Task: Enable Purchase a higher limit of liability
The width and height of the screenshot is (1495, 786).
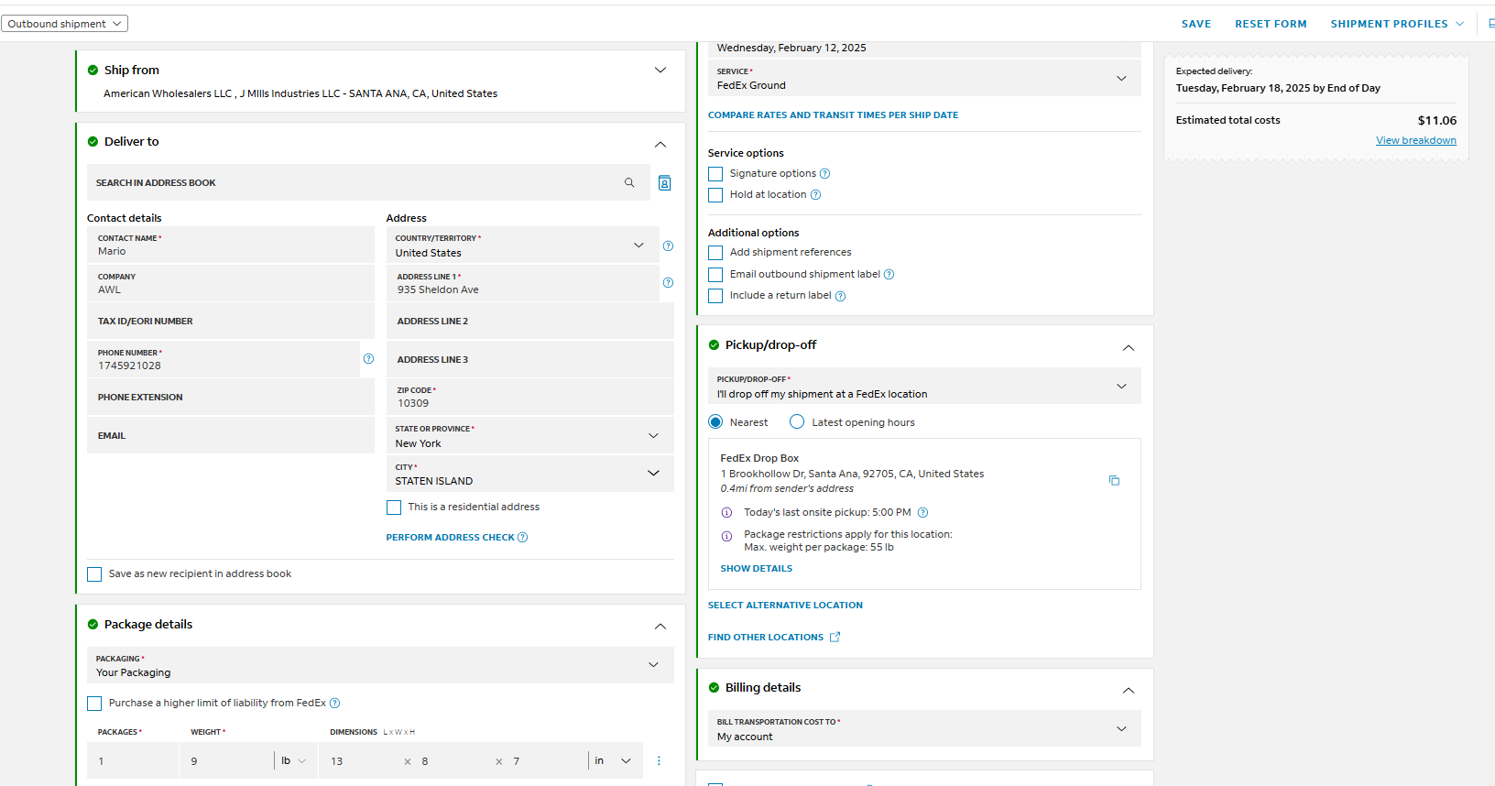Action: click(x=94, y=704)
